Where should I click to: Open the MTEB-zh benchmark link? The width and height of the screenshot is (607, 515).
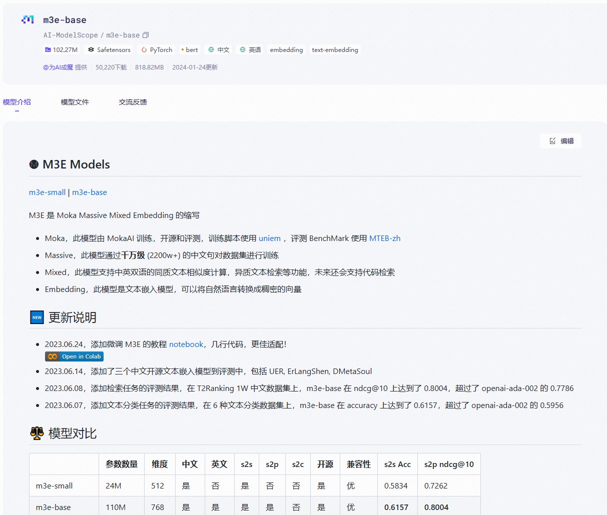pyautogui.click(x=385, y=238)
